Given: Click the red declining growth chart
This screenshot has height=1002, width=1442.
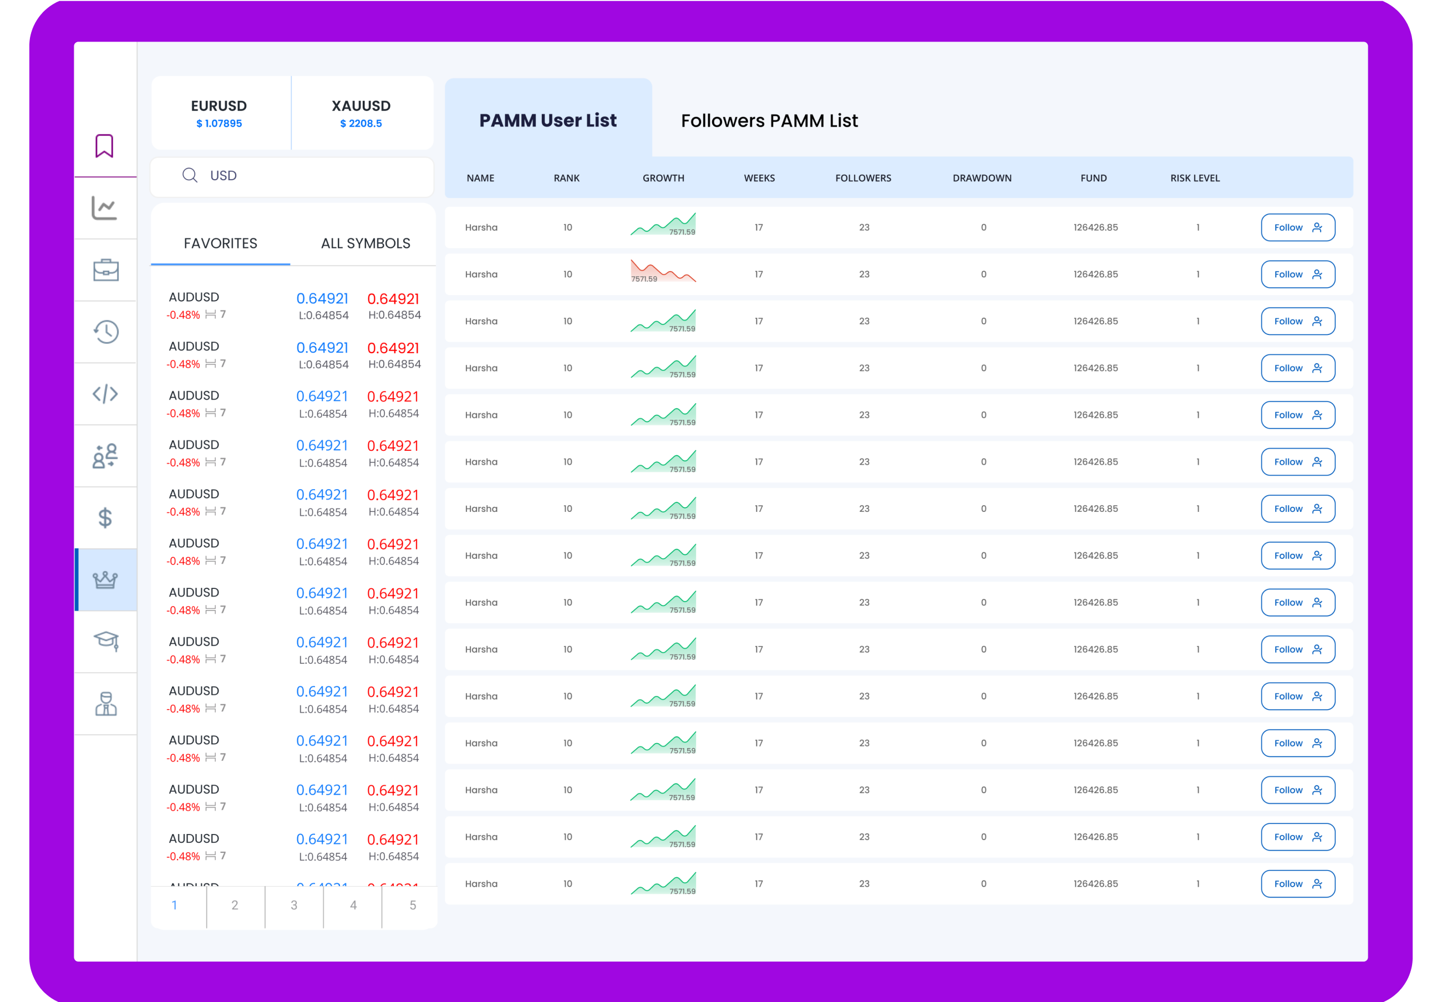Looking at the screenshot, I should tap(663, 271).
